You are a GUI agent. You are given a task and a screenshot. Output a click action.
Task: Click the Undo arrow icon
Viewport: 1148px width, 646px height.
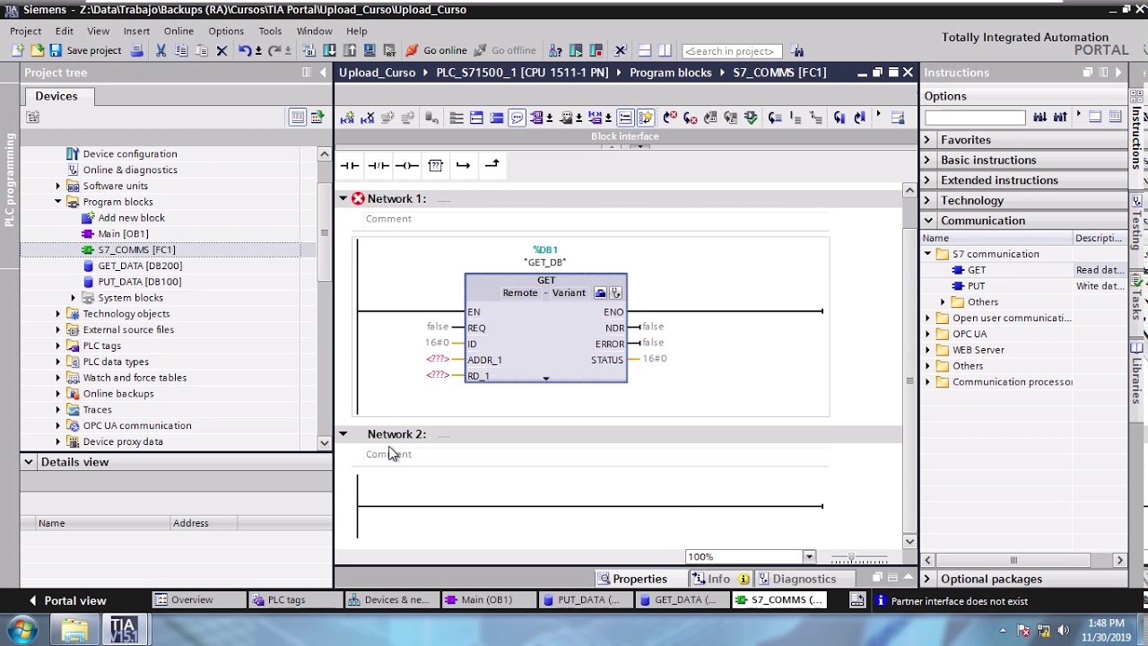coord(243,50)
